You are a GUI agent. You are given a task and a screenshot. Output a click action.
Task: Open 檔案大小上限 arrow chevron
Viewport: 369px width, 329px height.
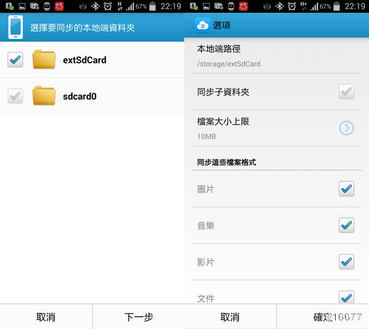point(346,128)
